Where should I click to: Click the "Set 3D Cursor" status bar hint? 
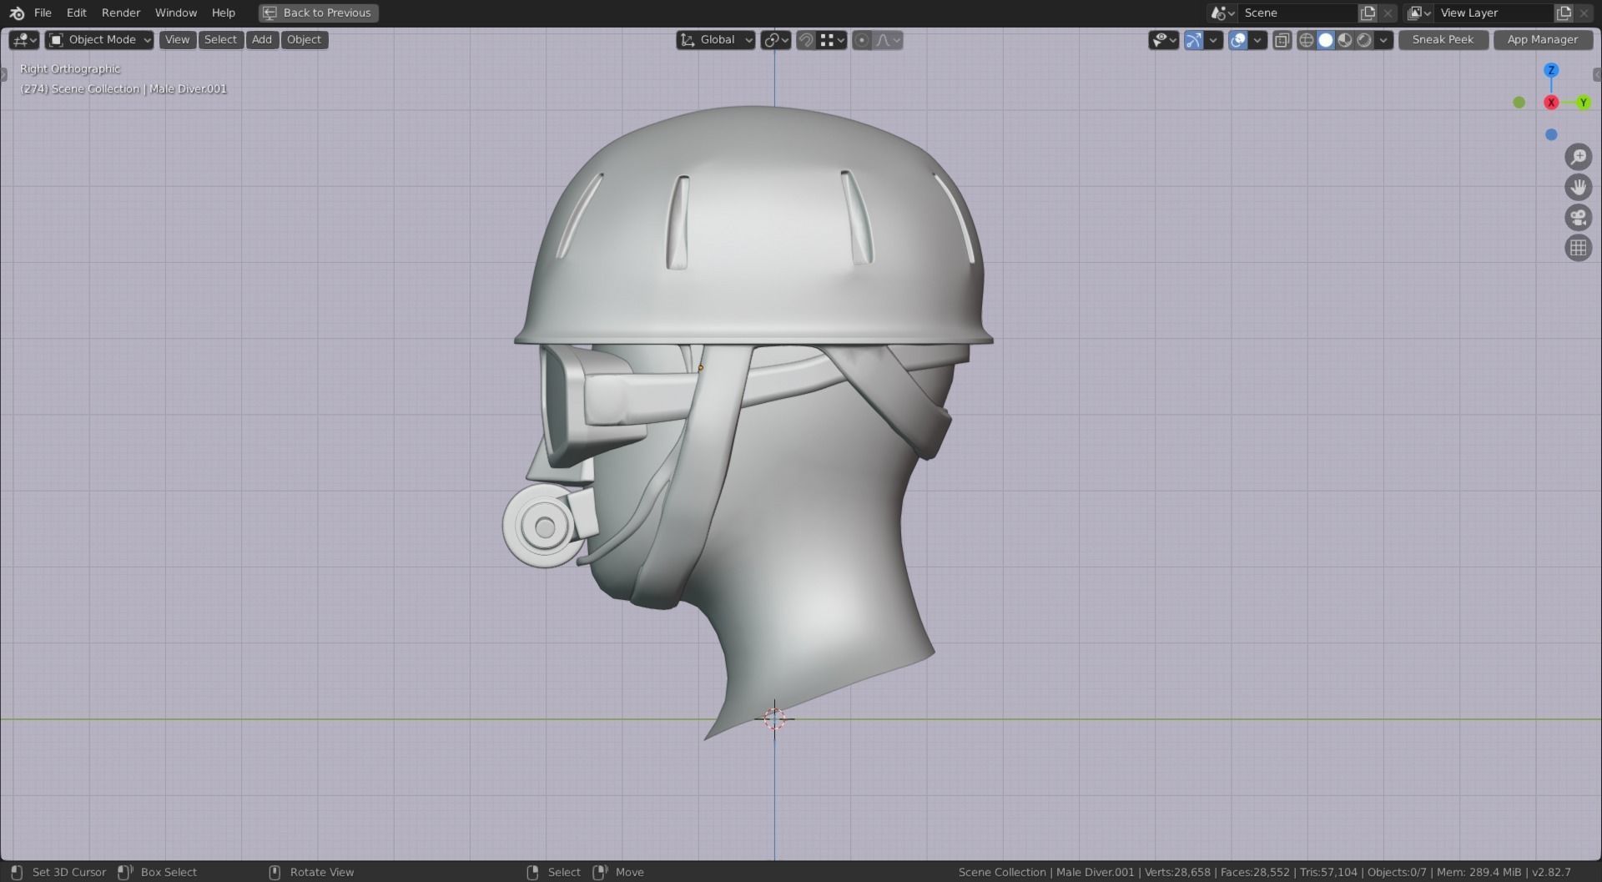coord(69,872)
